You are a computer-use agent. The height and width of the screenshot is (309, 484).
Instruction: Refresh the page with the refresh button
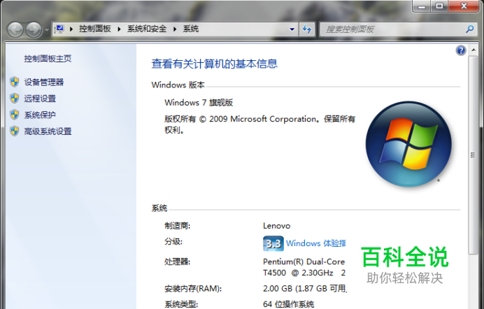coord(307,29)
